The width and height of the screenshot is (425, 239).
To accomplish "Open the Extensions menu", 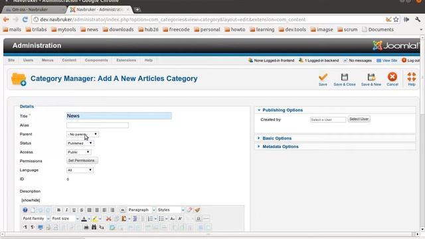I will (126, 60).
